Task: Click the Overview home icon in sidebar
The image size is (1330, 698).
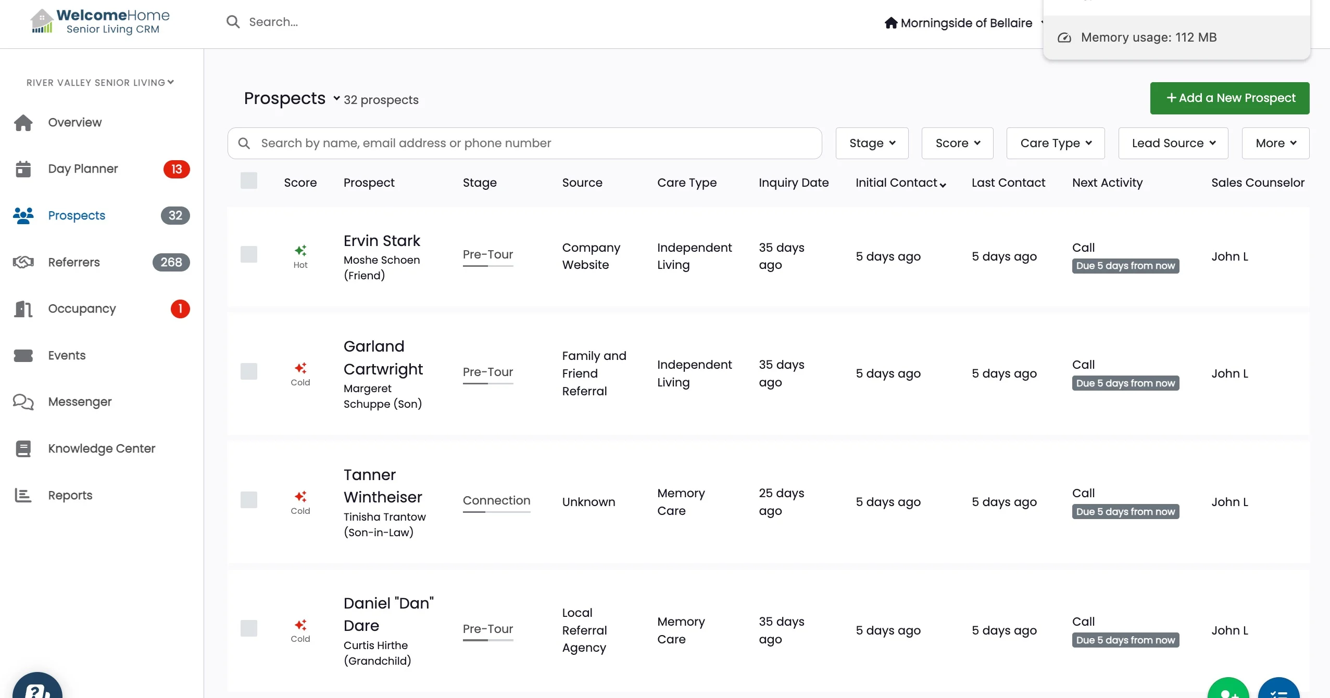Action: tap(23, 123)
